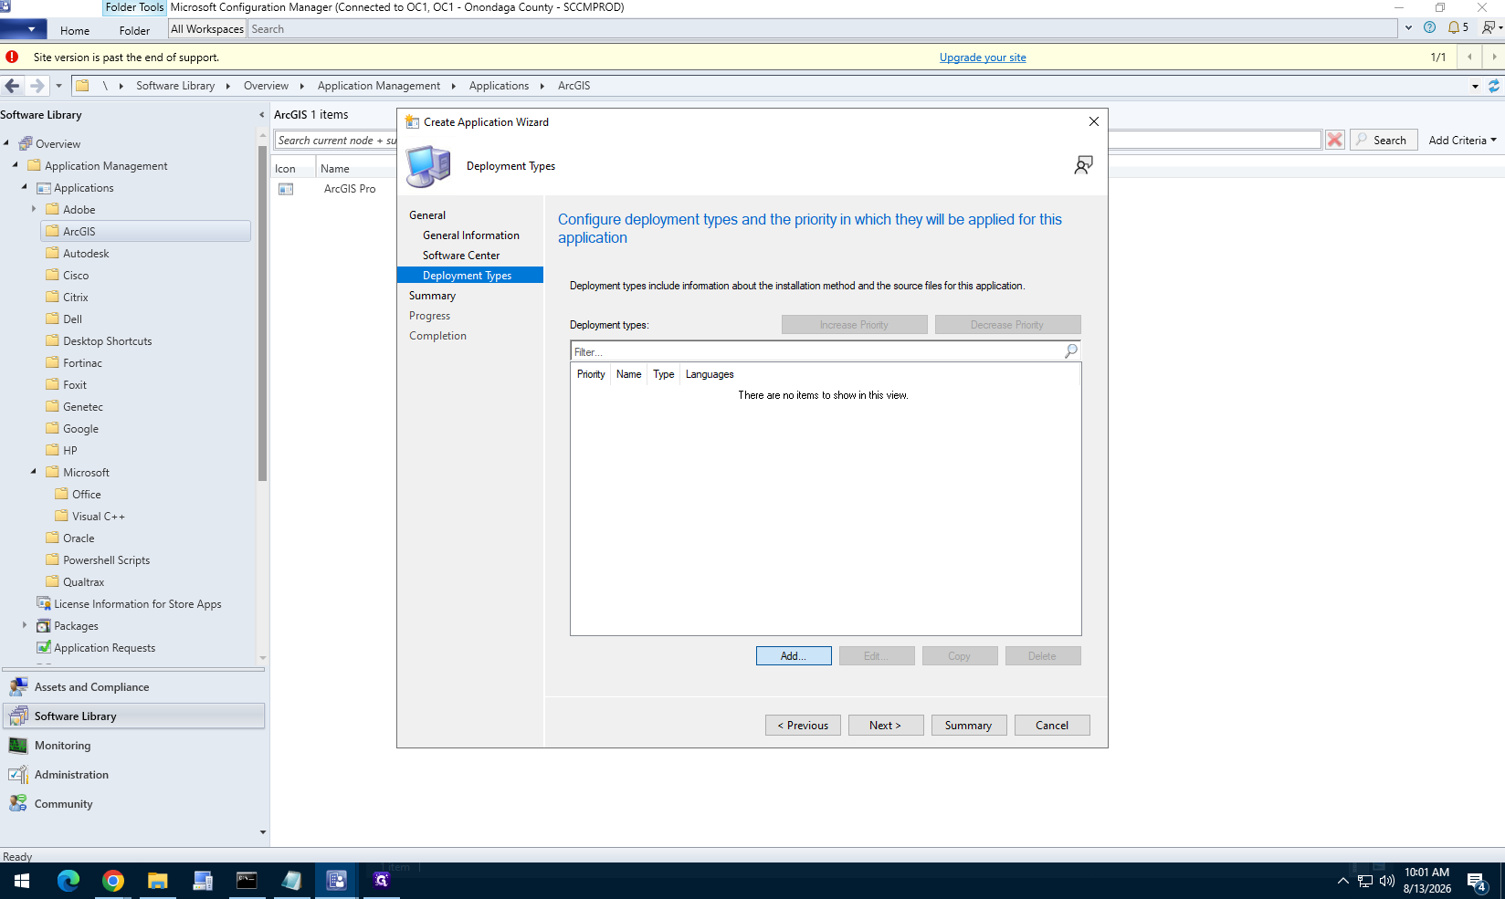Select License Information for Store Apps
1505x899 pixels.
[137, 604]
